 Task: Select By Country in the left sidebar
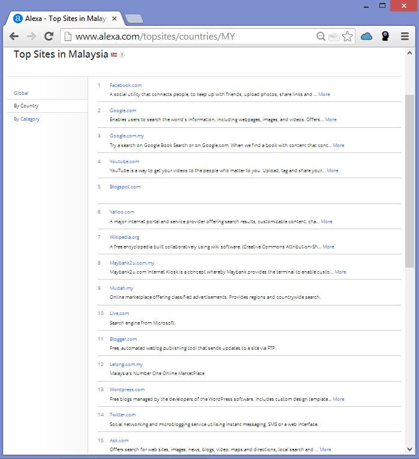(x=26, y=106)
